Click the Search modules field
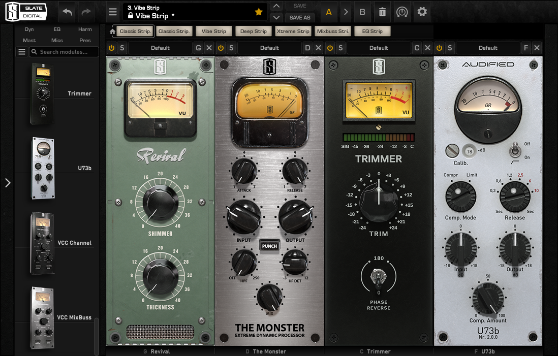Screen dimensions: 558x356 click(64, 52)
